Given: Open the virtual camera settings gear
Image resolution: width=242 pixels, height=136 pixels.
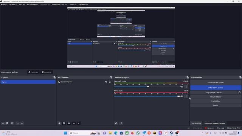Looking at the screenshot, I should point(239,93).
